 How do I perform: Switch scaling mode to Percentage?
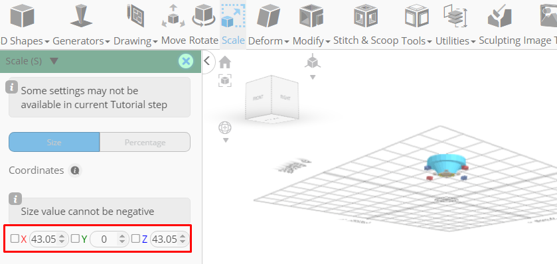[145, 143]
